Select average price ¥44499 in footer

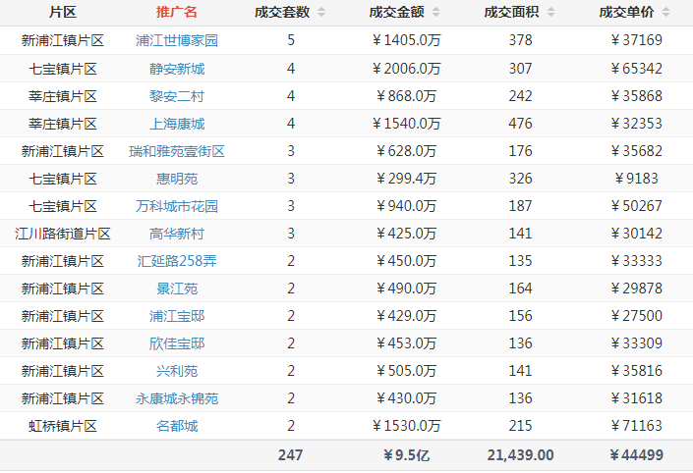pos(636,455)
